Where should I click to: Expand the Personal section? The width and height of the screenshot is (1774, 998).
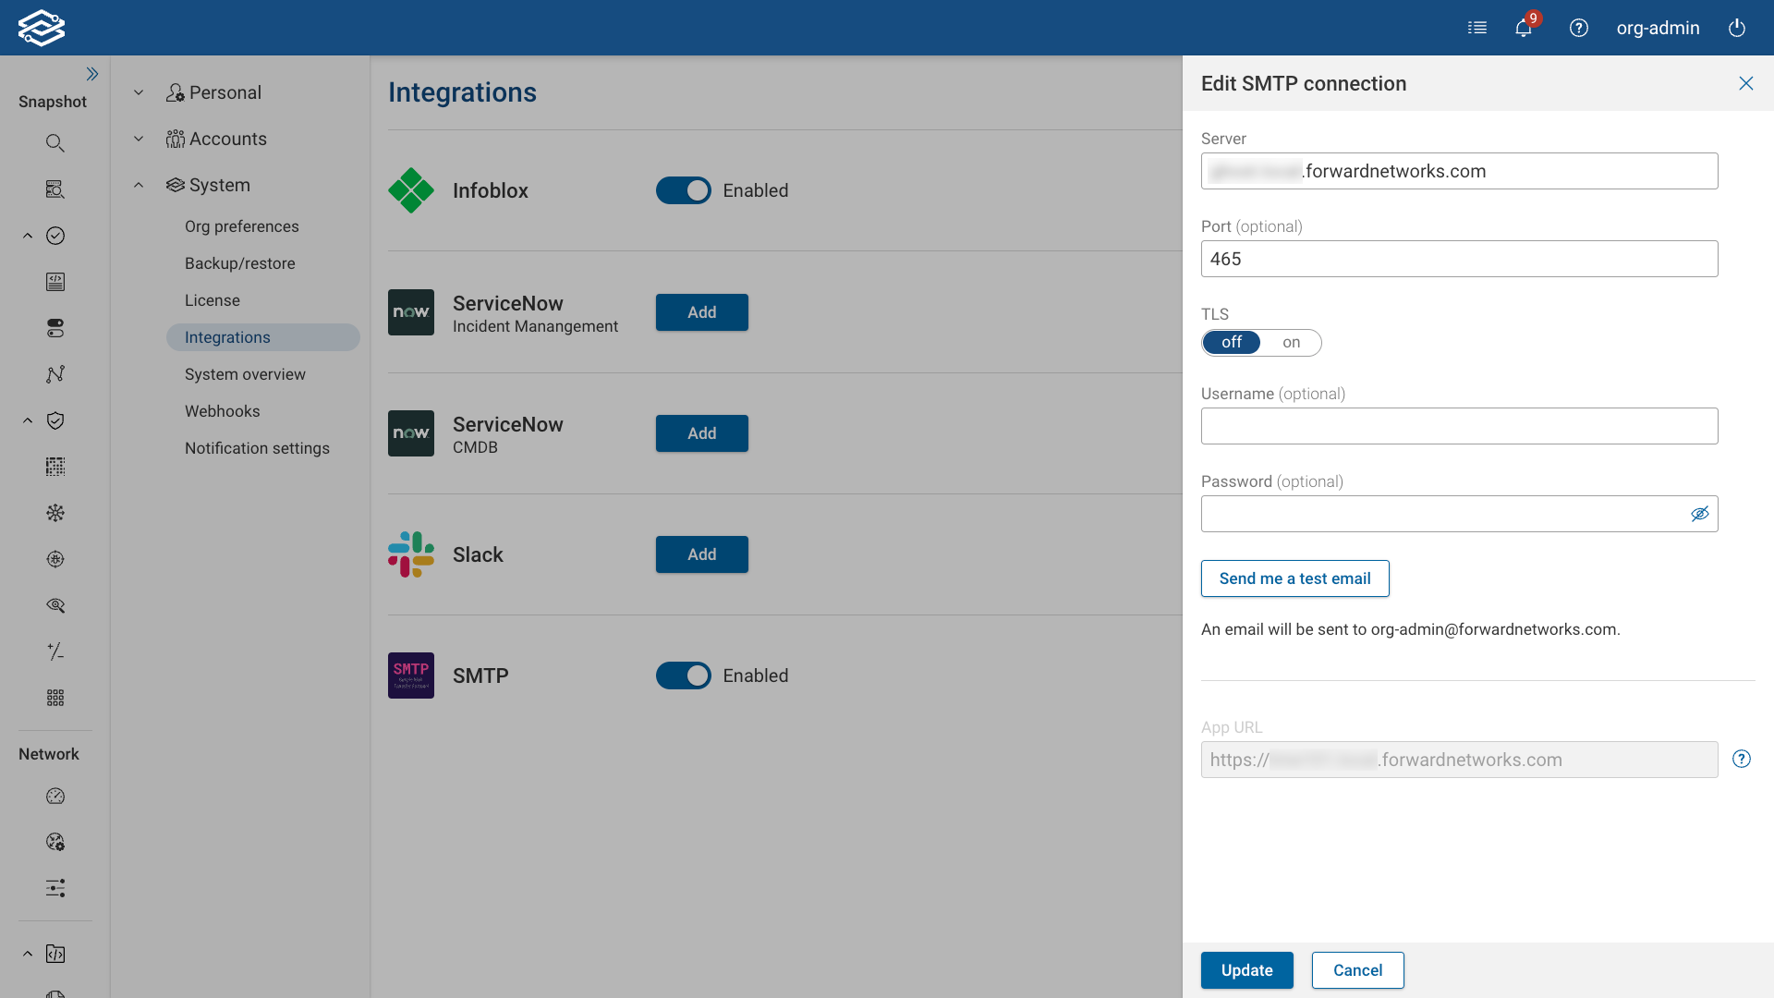pyautogui.click(x=139, y=92)
